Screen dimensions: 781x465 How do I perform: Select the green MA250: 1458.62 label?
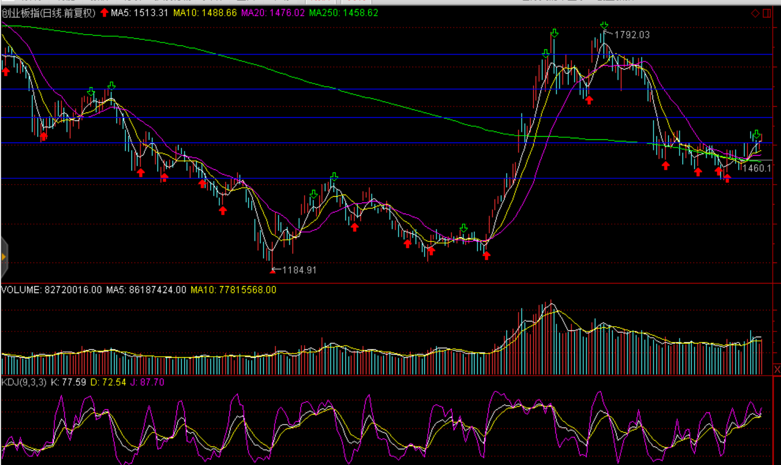[343, 13]
